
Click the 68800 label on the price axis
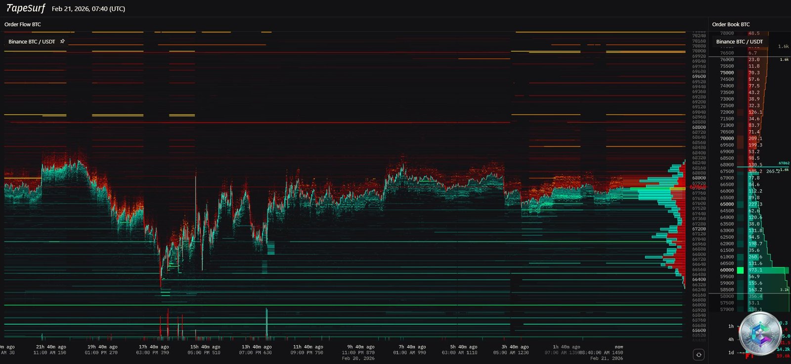click(699, 127)
